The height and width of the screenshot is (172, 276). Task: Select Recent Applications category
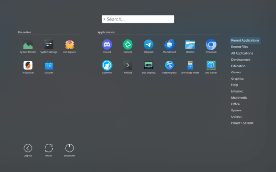click(x=245, y=40)
